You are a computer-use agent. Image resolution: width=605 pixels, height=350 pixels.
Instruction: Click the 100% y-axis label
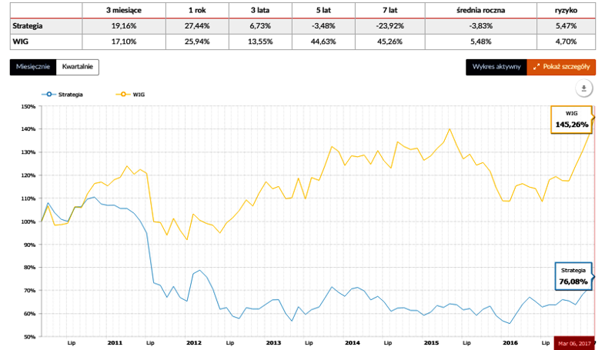28,222
